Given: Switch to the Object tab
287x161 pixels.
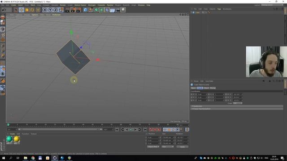Looking at the screenshot, I should 206,88.
